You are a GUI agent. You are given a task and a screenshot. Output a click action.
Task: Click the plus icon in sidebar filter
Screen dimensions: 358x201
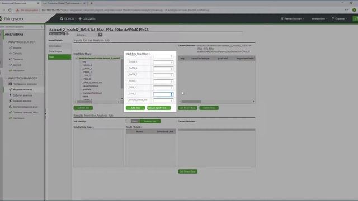pyautogui.click(x=41, y=27)
